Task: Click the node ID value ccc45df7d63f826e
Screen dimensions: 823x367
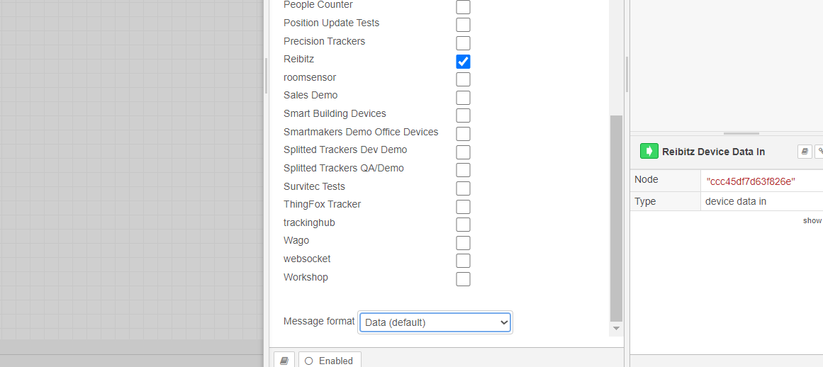Action: pos(751,181)
